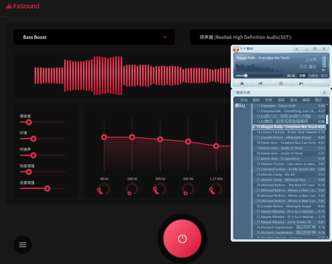The image size is (332, 264).
Task: Select the 1.17 kHz EQ band point
Action: point(216,146)
